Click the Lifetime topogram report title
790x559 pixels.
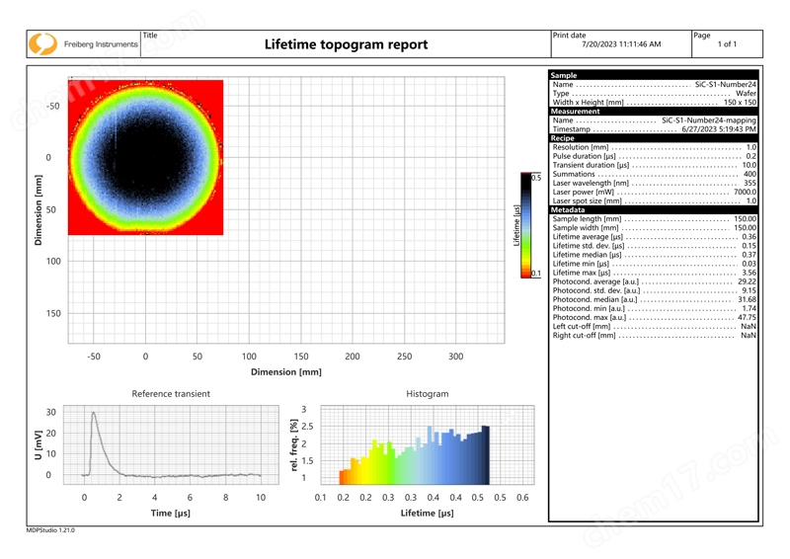pos(346,44)
